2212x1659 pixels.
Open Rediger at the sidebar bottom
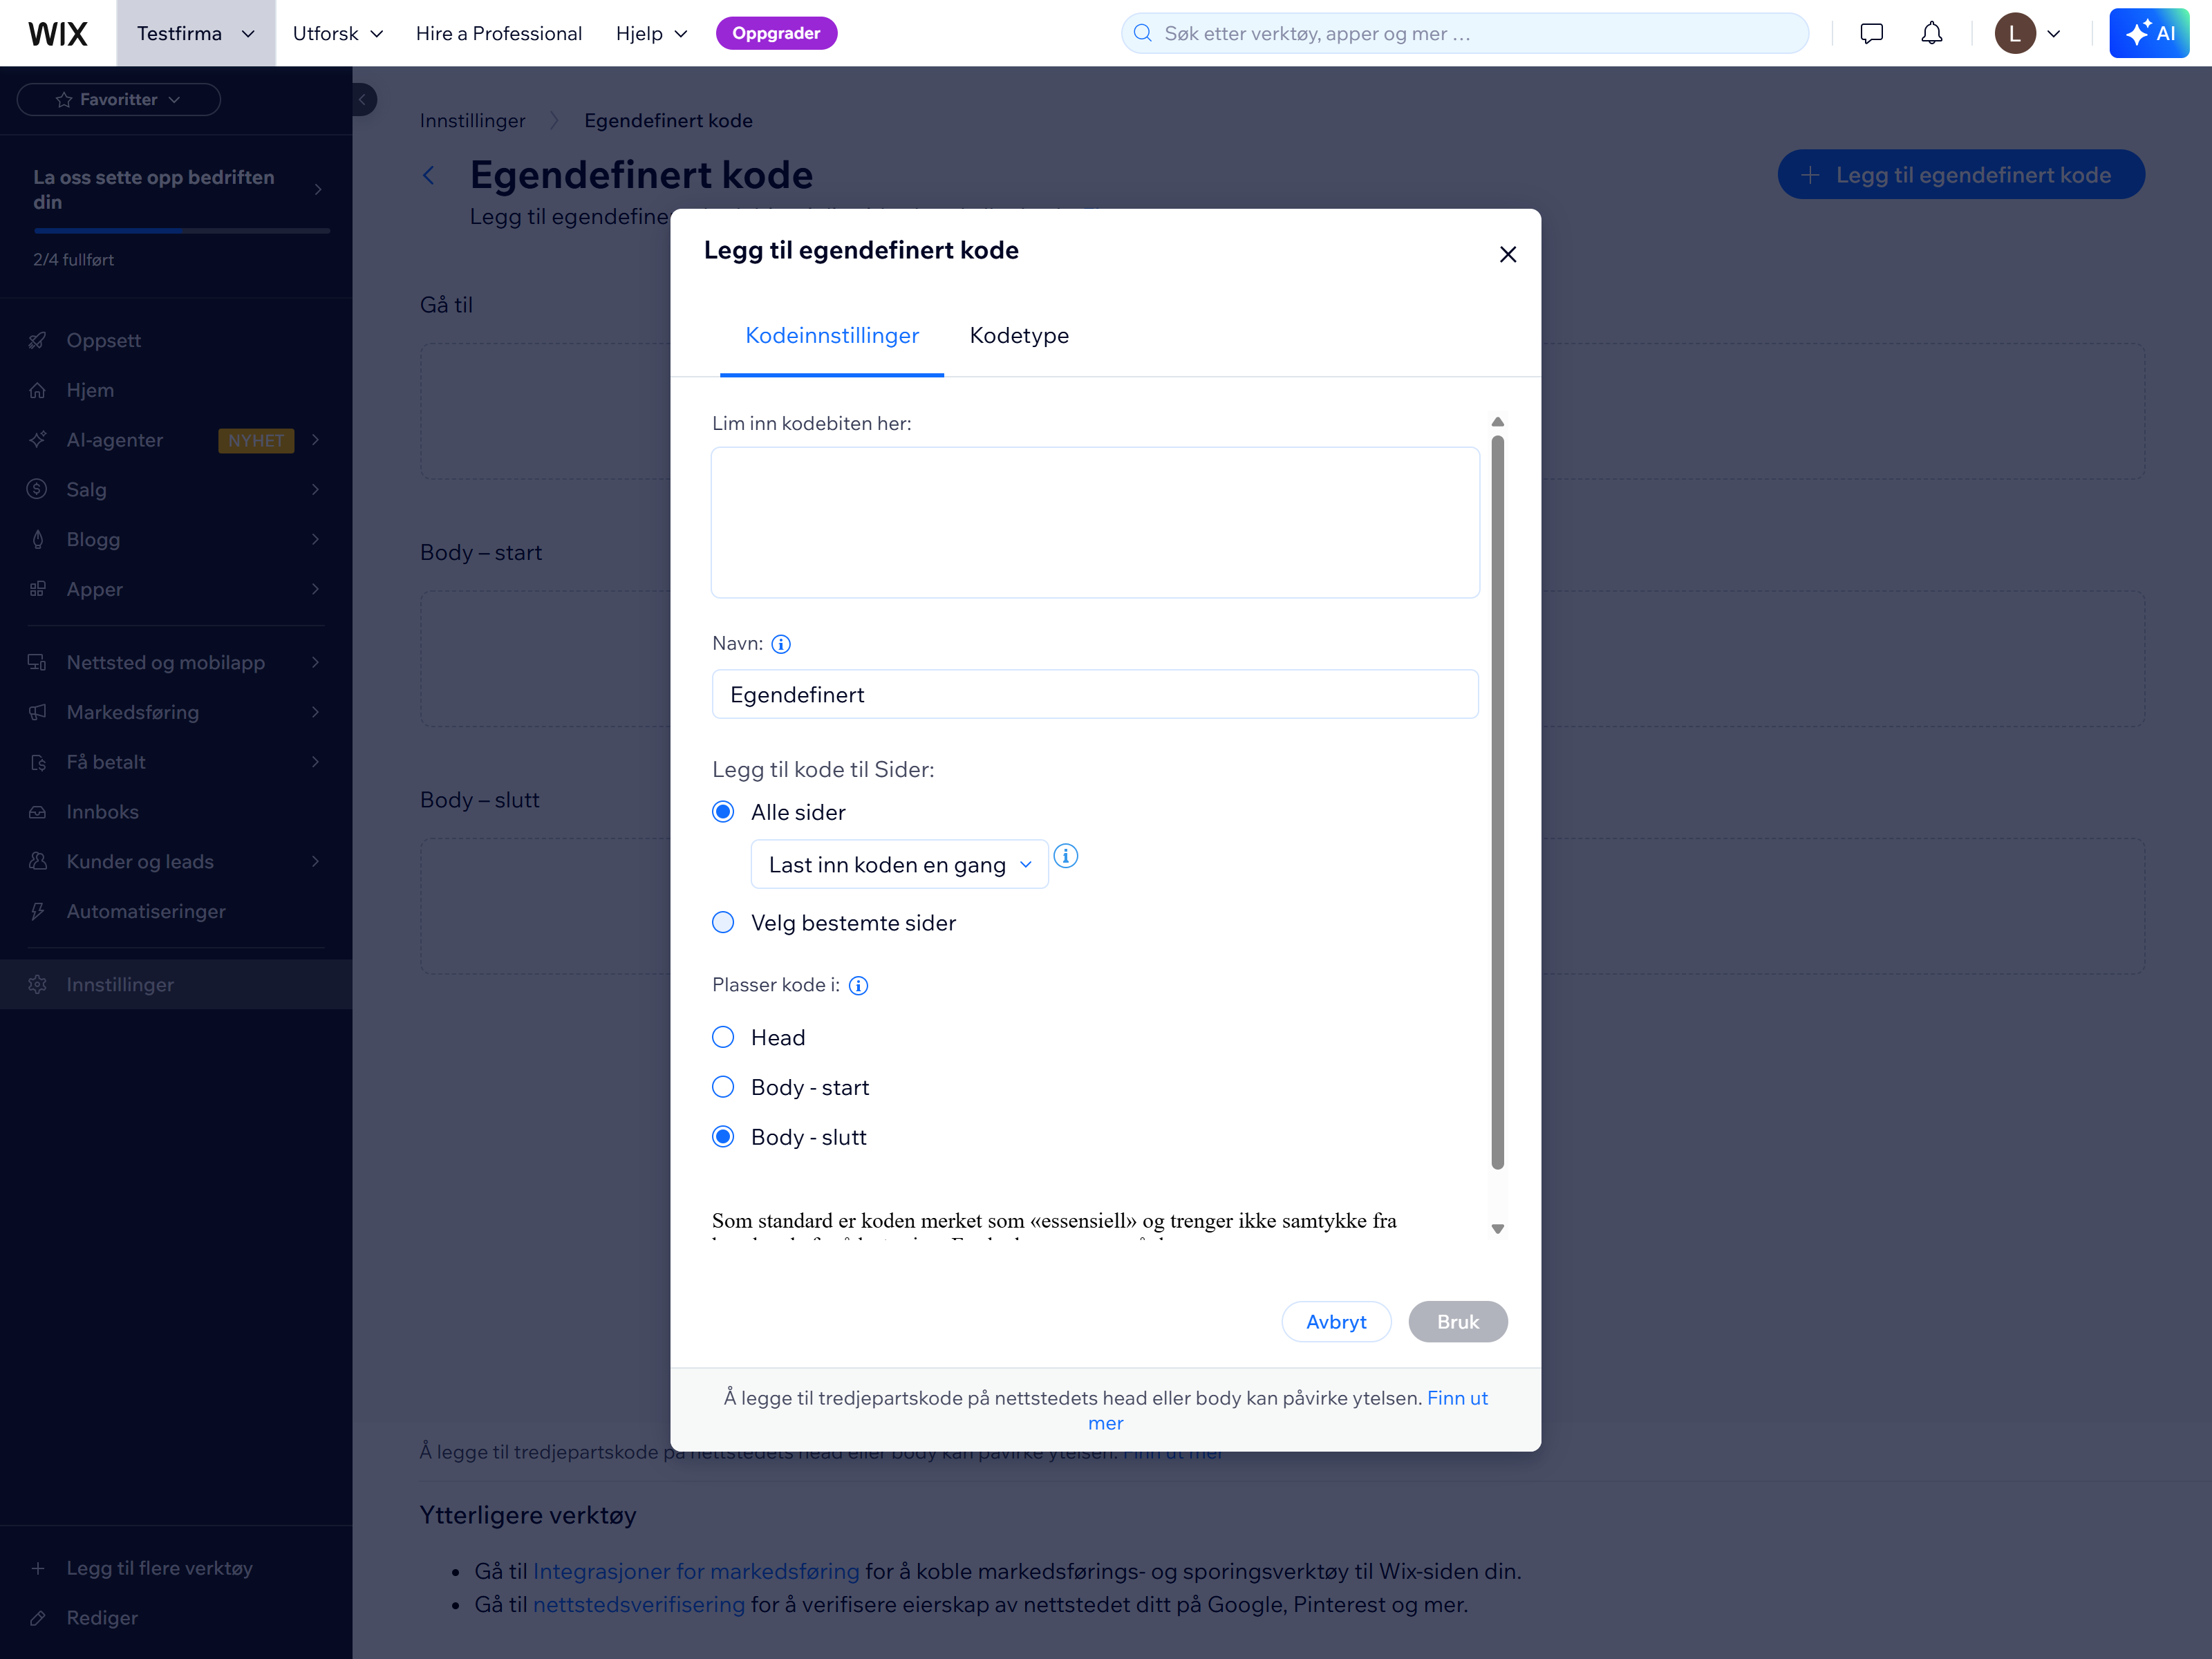(x=176, y=1617)
